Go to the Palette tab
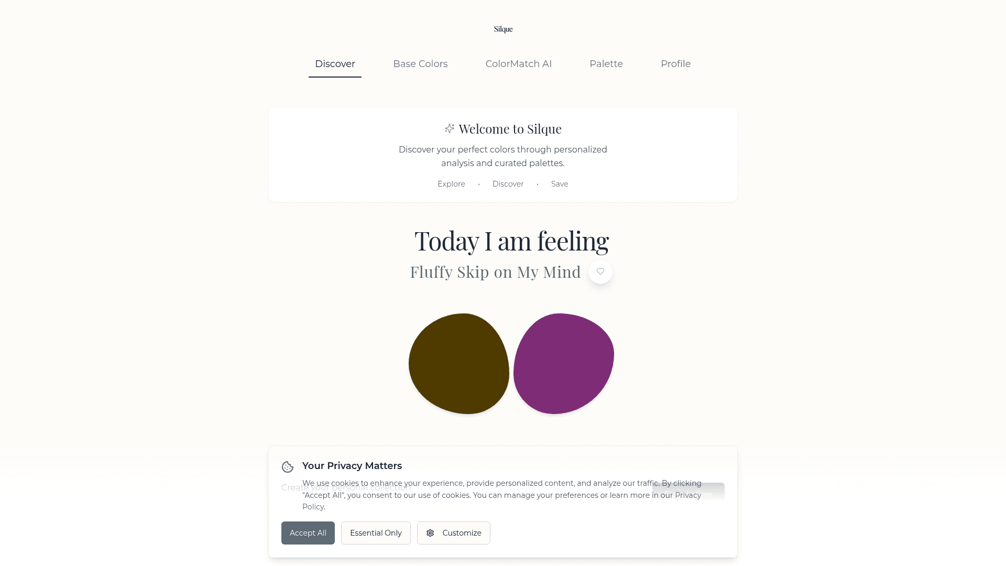 (606, 64)
